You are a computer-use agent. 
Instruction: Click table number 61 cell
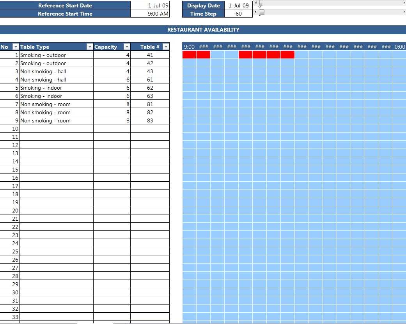coord(150,80)
